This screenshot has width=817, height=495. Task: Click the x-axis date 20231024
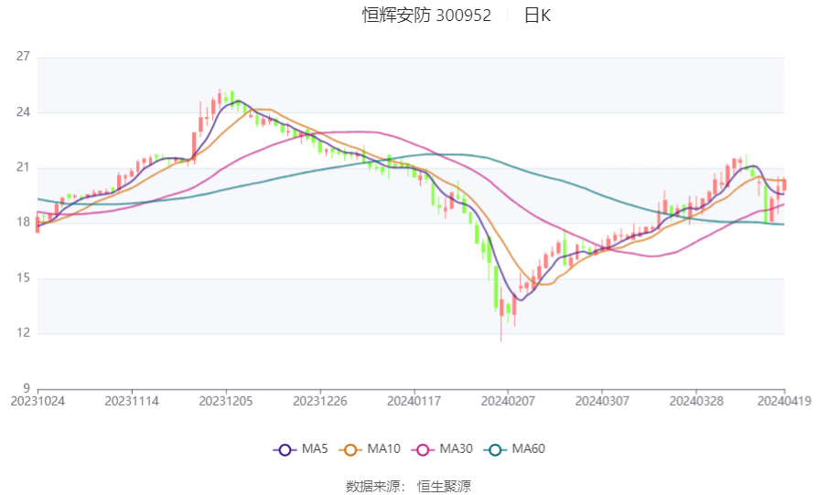coord(38,402)
